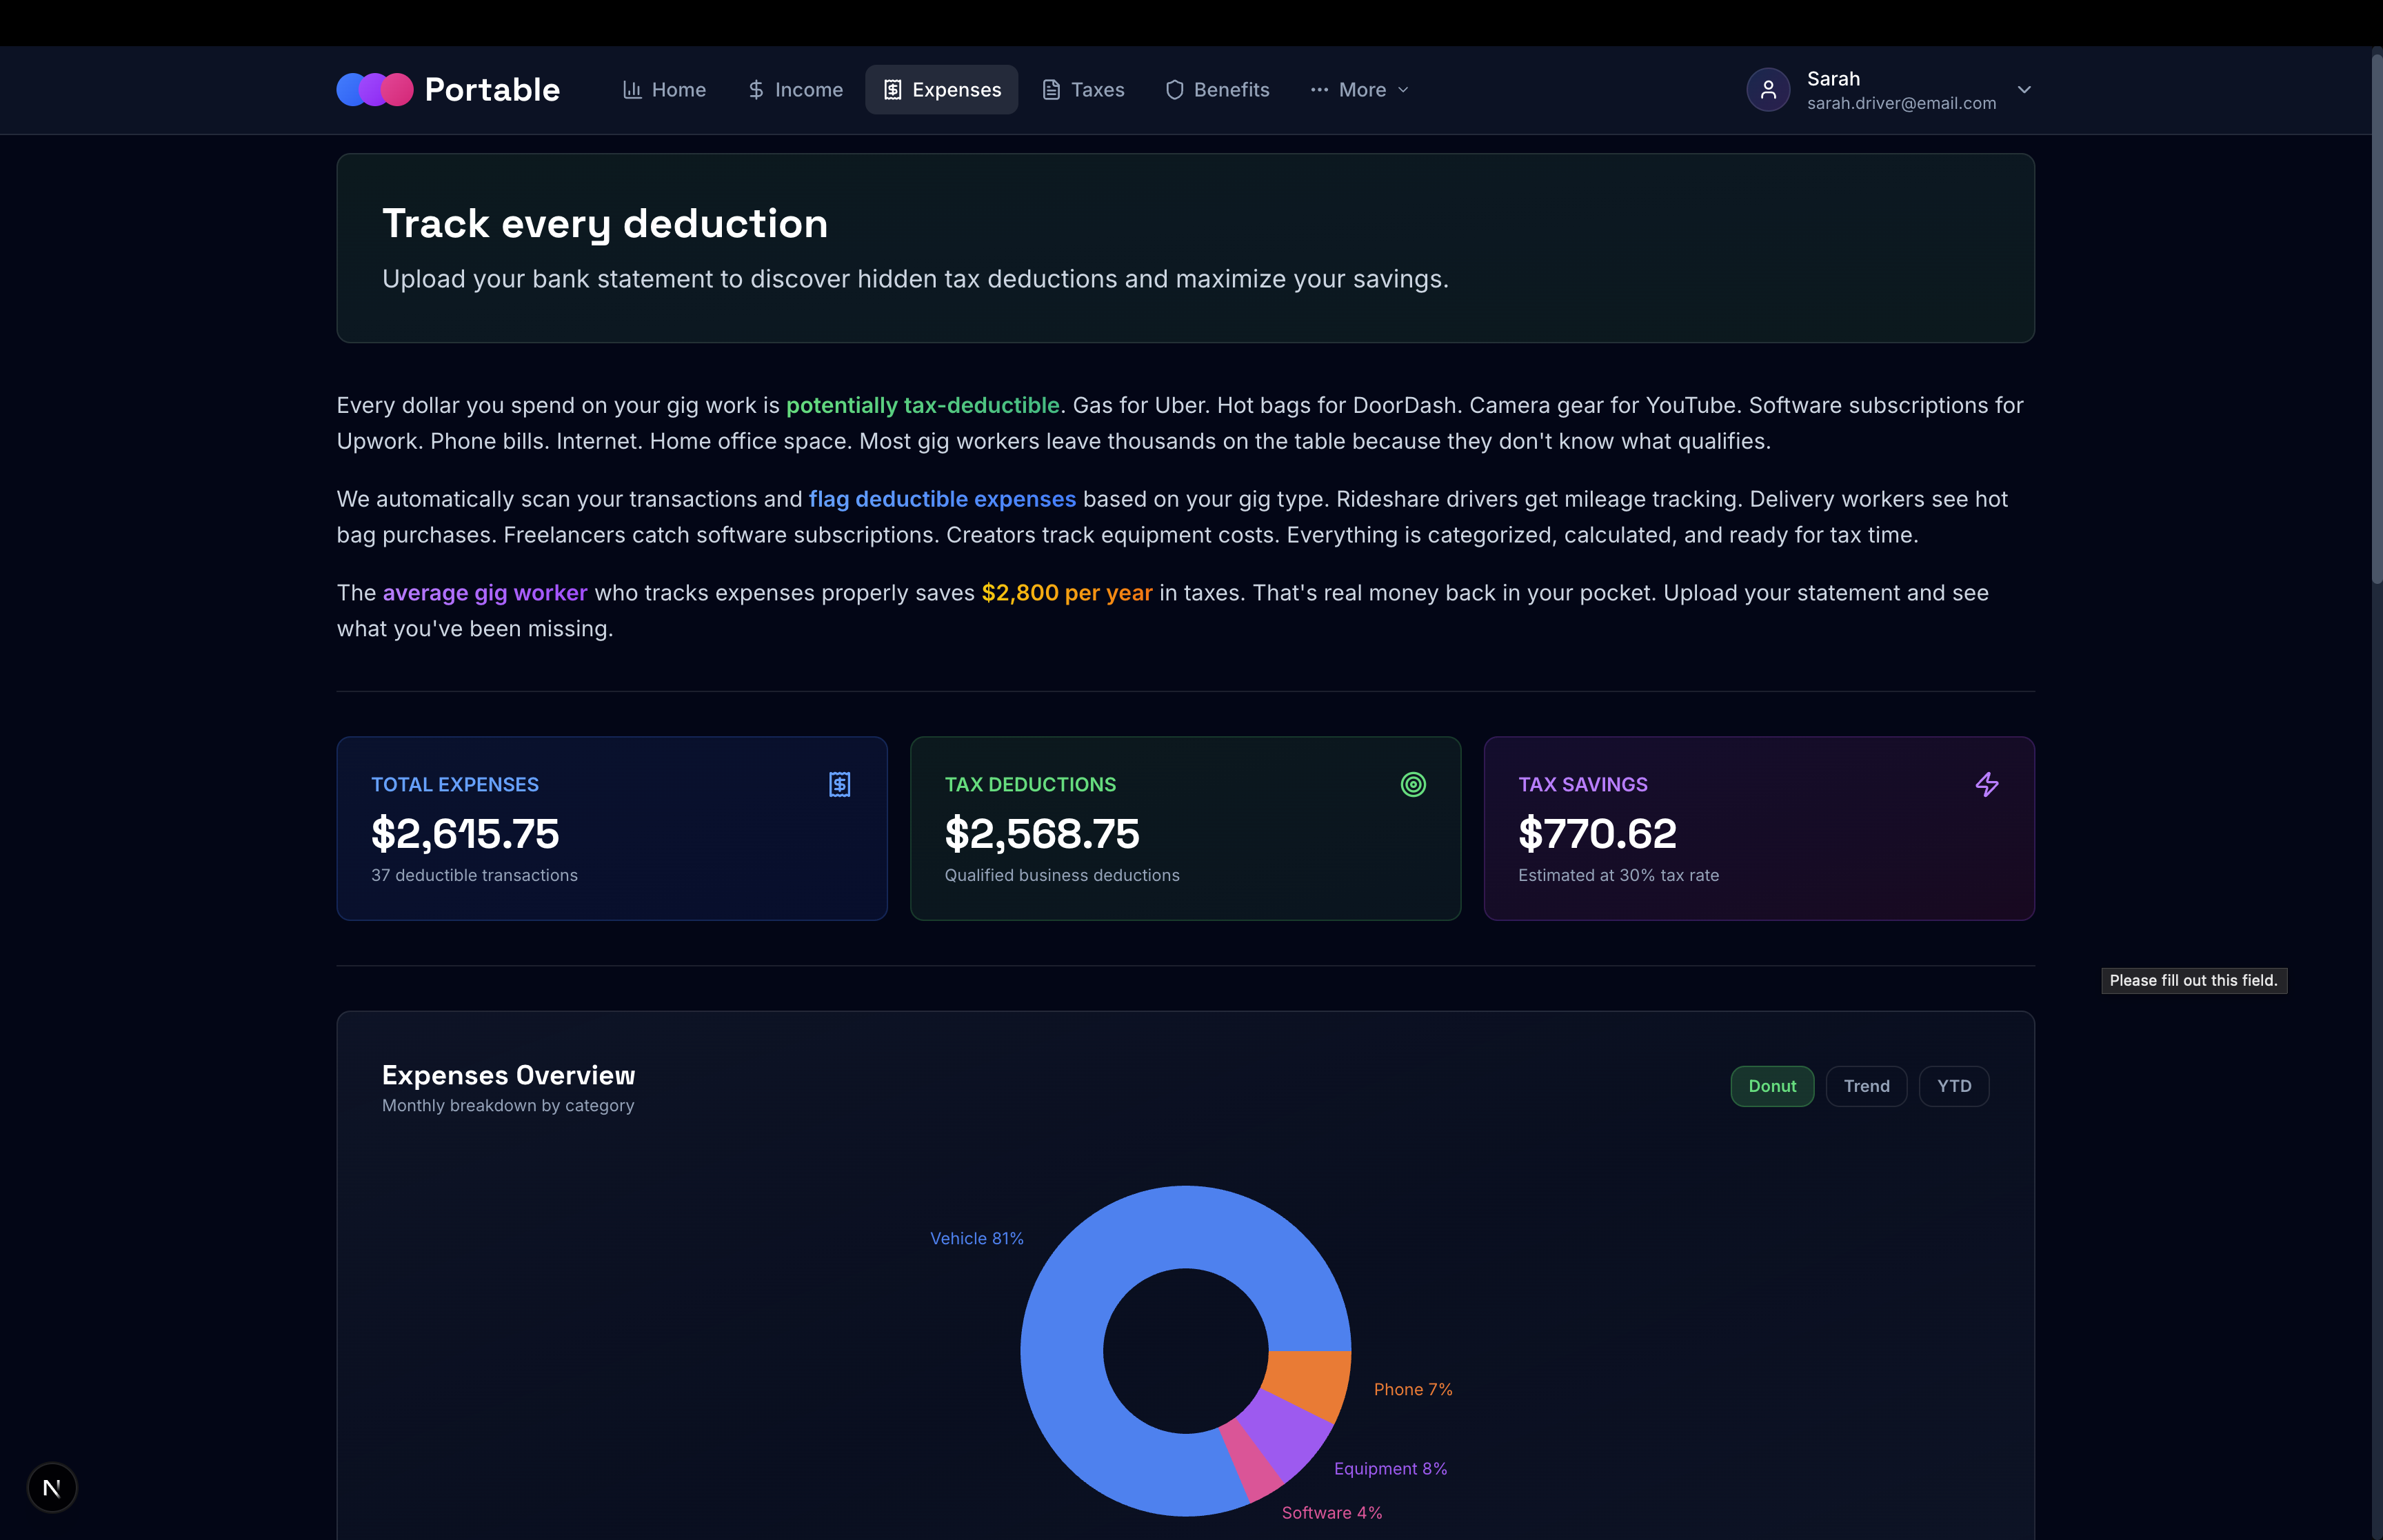Click the Next.js N badge icon
2383x1540 pixels.
52,1487
